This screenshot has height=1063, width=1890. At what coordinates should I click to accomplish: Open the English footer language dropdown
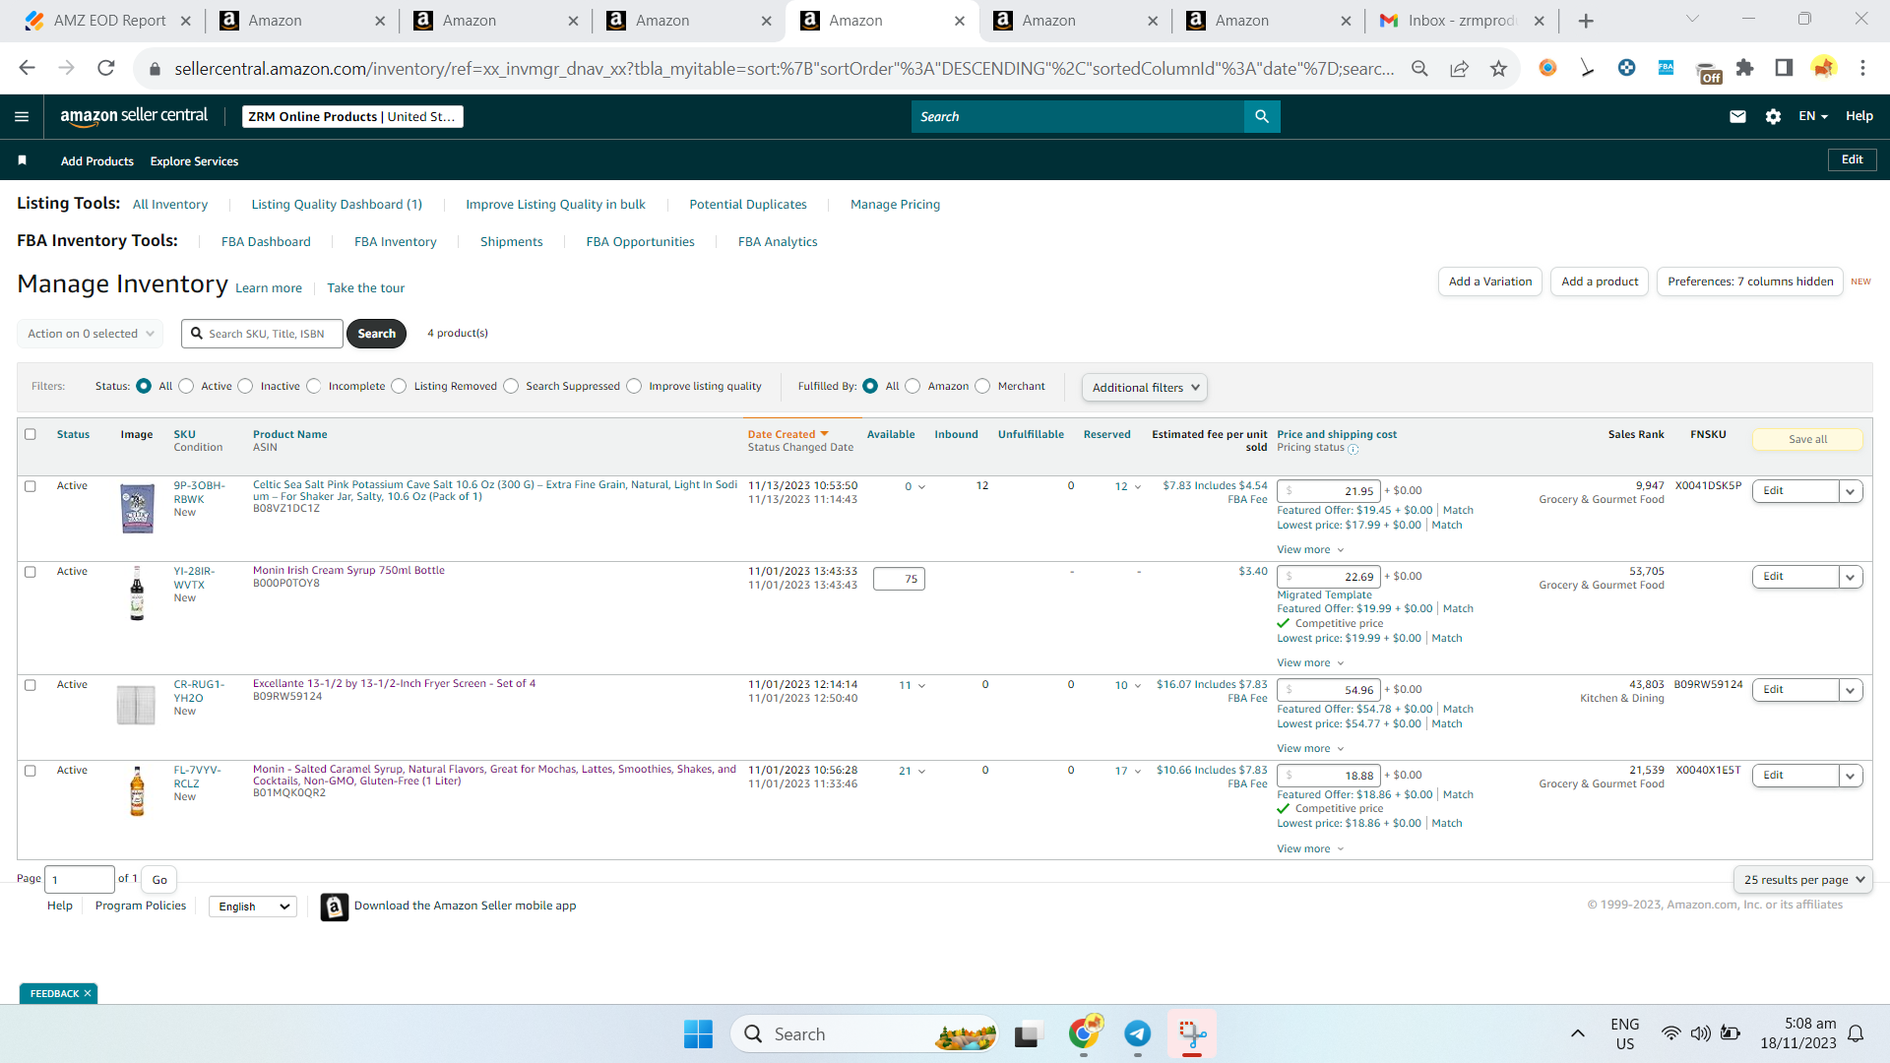point(253,907)
